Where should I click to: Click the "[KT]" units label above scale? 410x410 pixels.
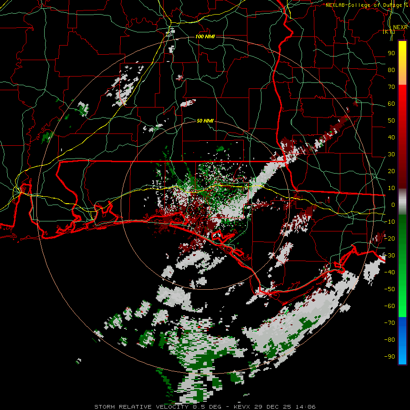click(389, 32)
